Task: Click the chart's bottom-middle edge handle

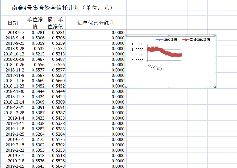Action: (x=170, y=88)
